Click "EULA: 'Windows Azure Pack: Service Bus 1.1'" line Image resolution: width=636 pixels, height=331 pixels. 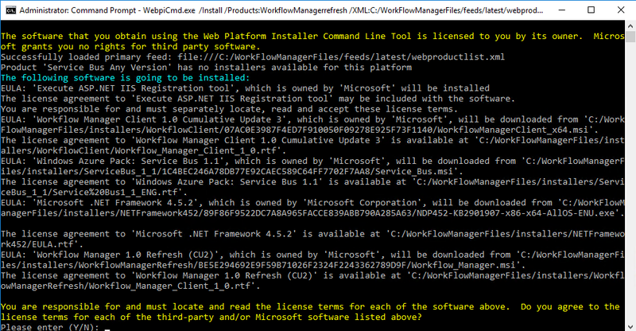click(x=312, y=161)
